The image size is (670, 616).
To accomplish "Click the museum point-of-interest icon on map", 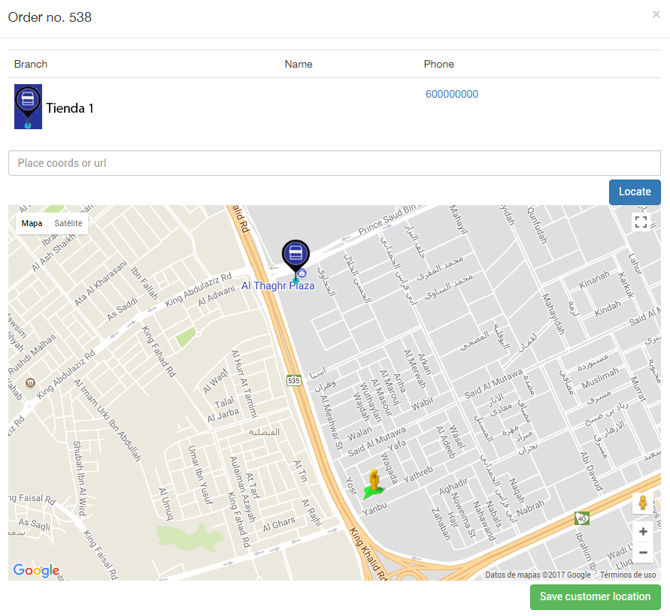I will 30,382.
